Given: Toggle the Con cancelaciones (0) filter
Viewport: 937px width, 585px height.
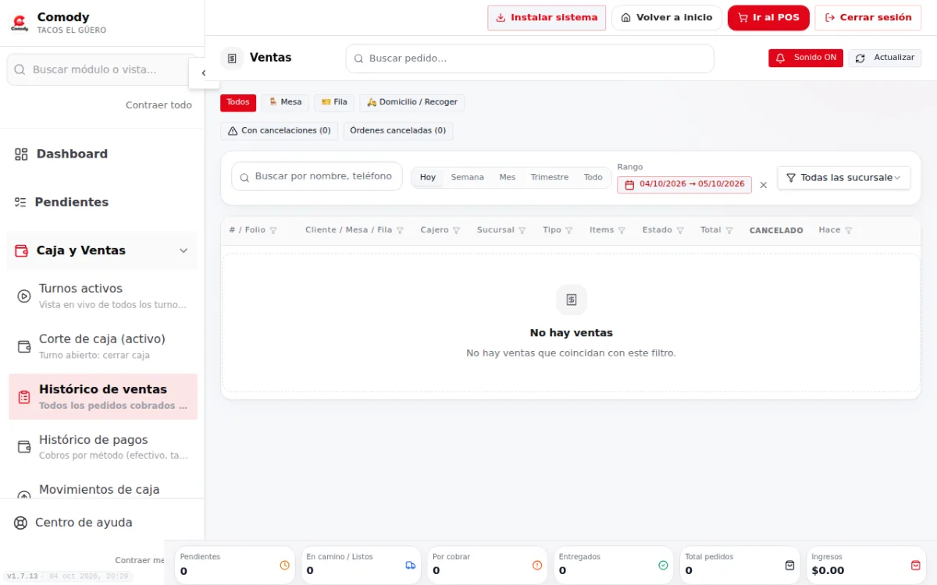Looking at the screenshot, I should pos(280,131).
